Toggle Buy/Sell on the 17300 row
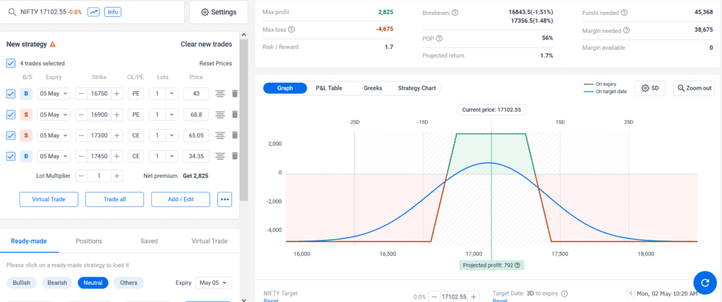Image resolution: width=722 pixels, height=302 pixels. (26, 135)
